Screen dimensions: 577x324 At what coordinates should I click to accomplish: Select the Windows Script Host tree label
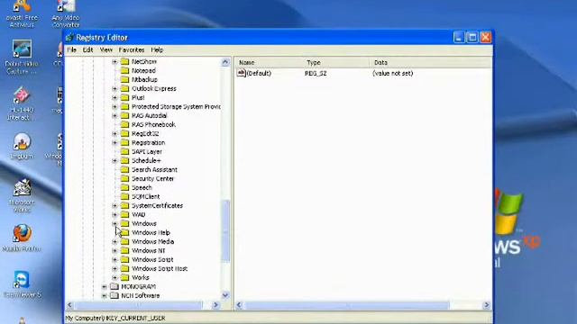[160, 268]
